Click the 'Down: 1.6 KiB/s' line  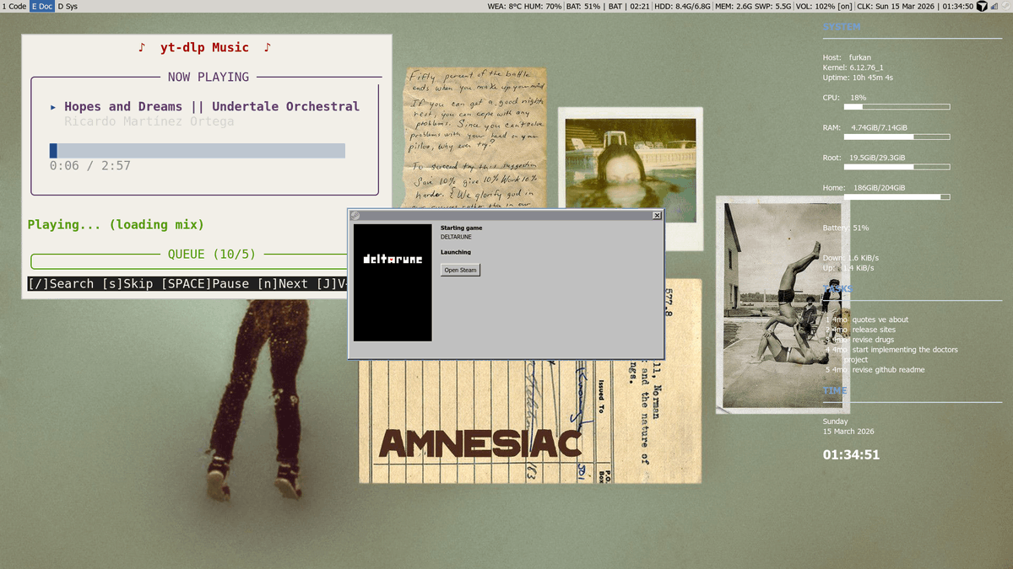click(851, 258)
